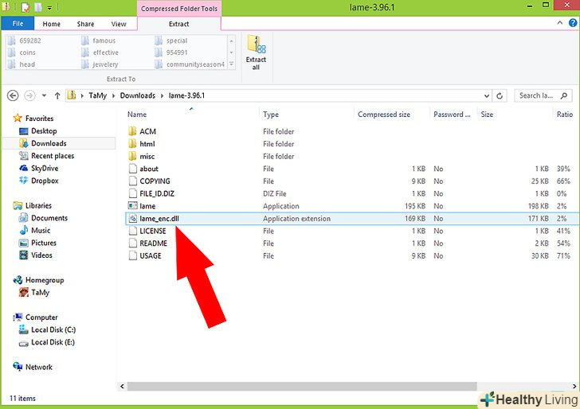580x409 pixels.
Task: Click the Search box field
Action: coord(543,95)
